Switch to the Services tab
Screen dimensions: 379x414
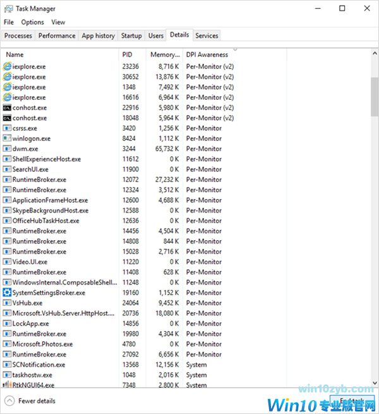click(207, 35)
